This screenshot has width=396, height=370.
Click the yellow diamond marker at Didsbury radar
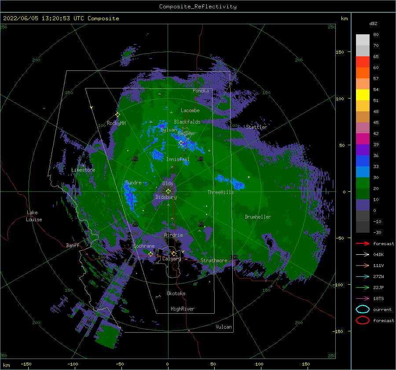click(x=168, y=191)
